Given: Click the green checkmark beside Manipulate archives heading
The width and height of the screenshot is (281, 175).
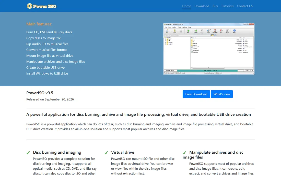Looking at the screenshot, I should 184,153.
